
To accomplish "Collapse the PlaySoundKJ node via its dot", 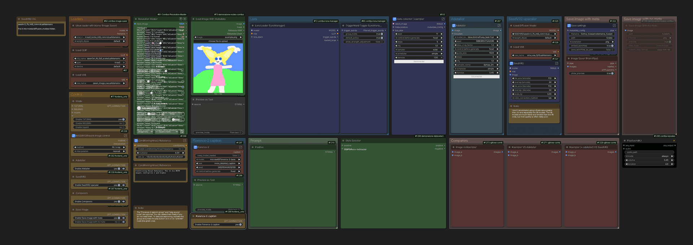I will (x=625, y=141).
